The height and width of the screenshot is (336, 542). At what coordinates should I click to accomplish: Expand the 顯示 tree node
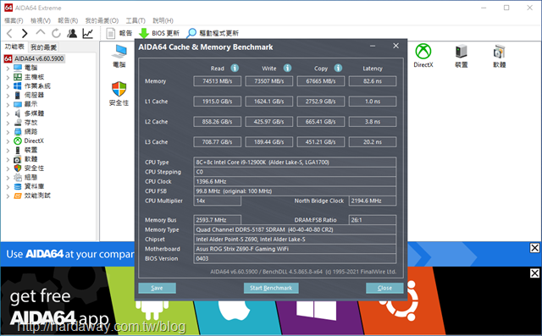[x=8, y=105]
